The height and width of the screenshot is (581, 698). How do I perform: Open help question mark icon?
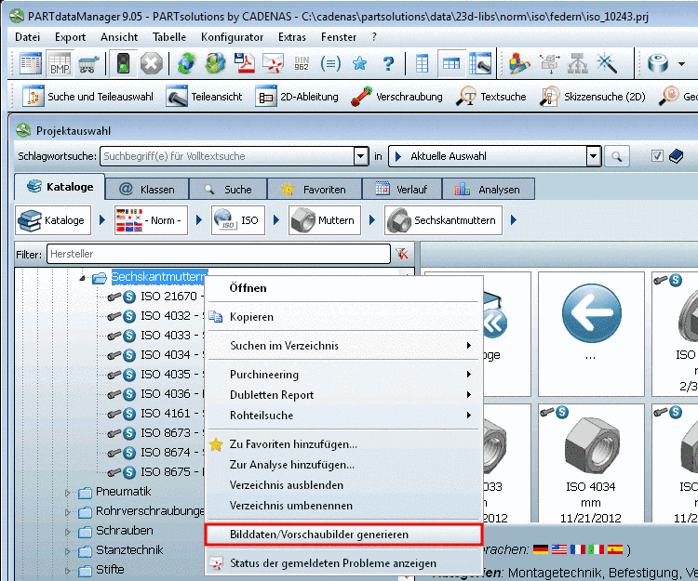[388, 63]
